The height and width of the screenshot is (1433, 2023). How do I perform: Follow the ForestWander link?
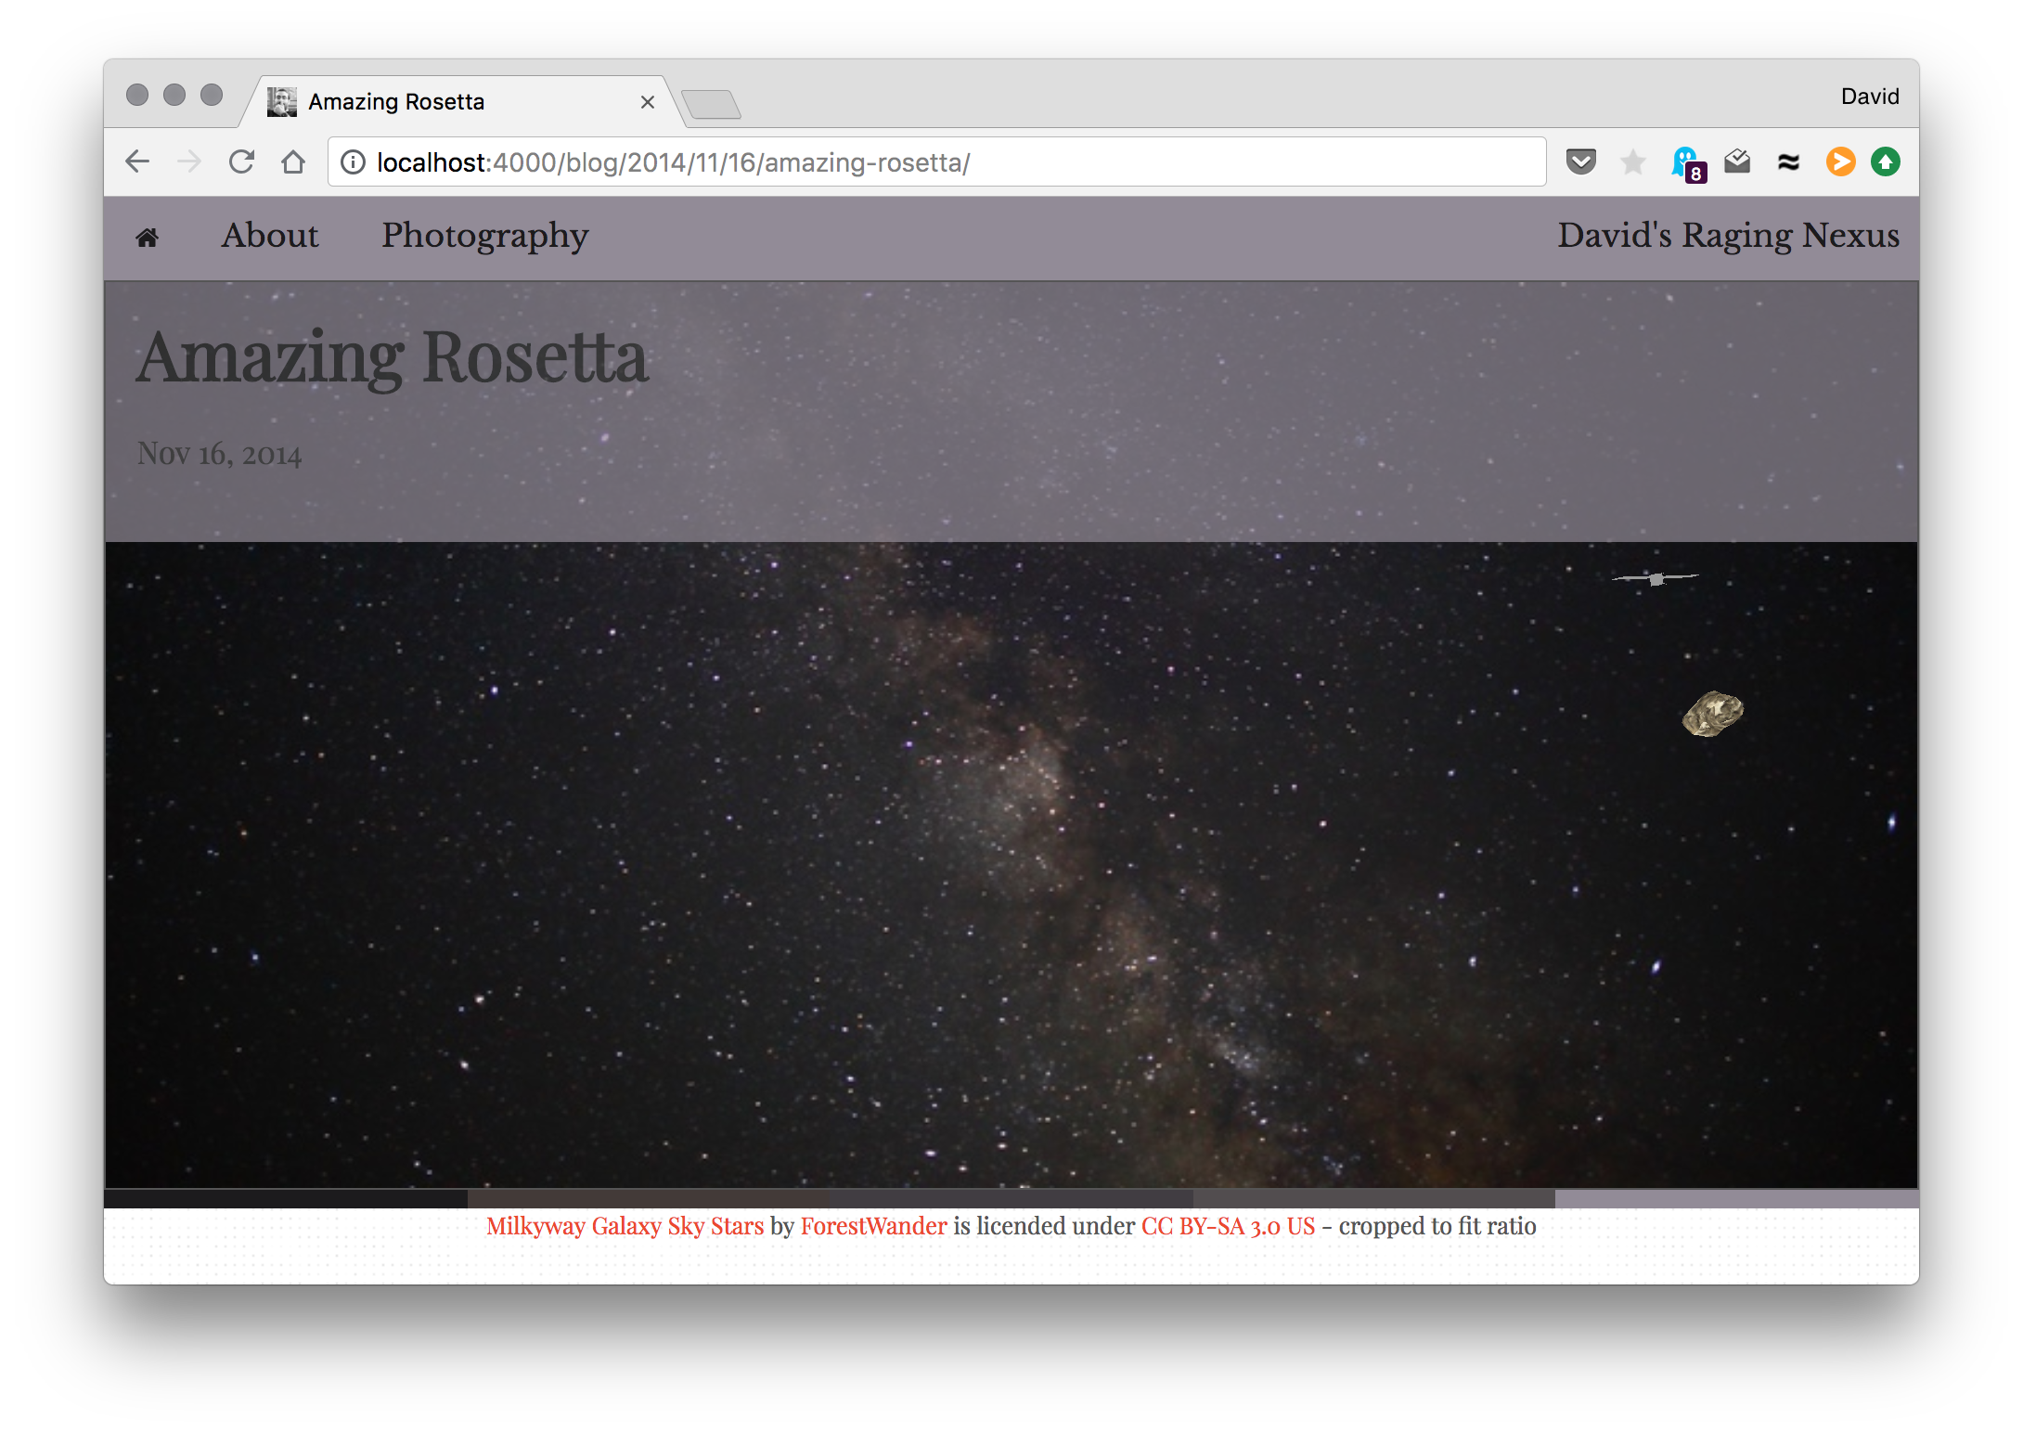[x=873, y=1226]
